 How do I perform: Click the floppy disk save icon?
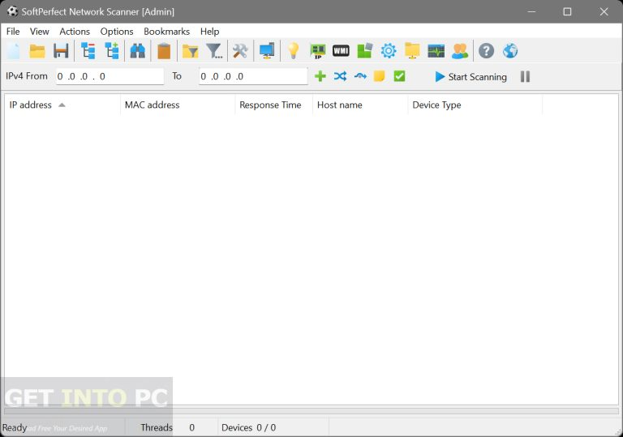tap(61, 51)
